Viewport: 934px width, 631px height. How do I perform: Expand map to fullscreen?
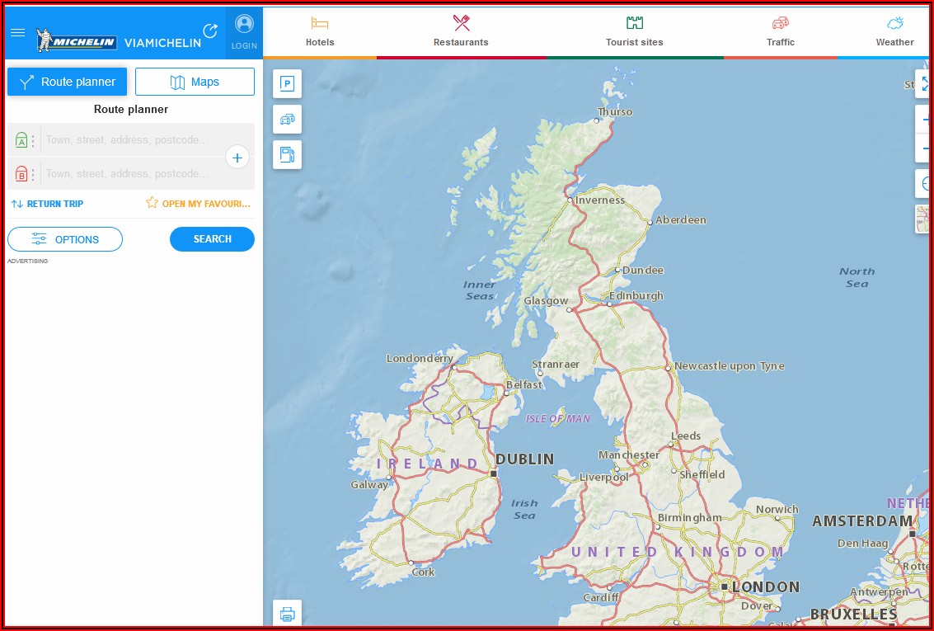(925, 83)
